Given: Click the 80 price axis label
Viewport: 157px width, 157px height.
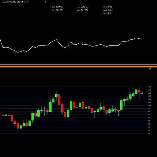Looking at the screenshot, I should (x=149, y=118).
